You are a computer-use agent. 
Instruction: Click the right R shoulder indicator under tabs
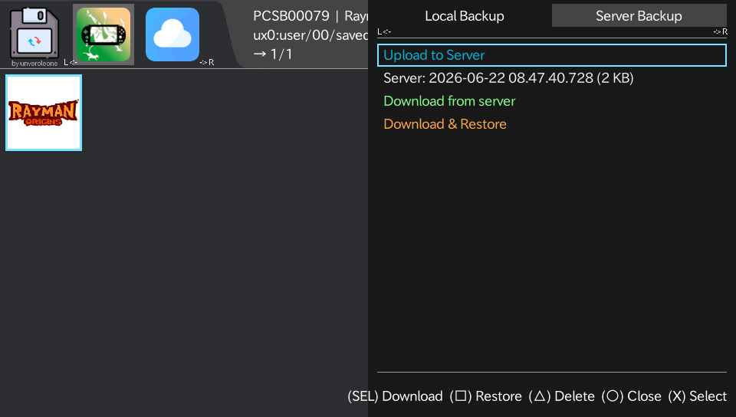point(720,31)
